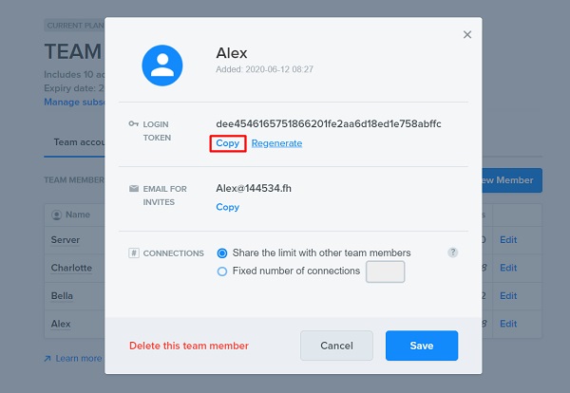Cancel the member edit dialog
Screen dimensions: 570x393
[336, 346]
